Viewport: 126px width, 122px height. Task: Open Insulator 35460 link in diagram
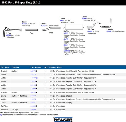coord(109,31)
